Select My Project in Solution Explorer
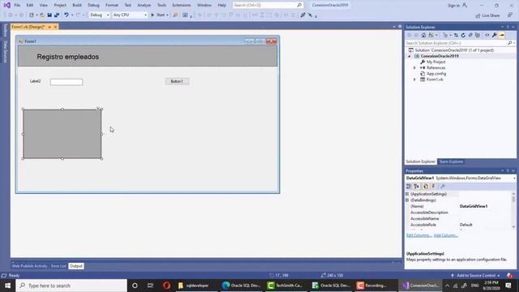Viewport: 519px width, 292px height. pos(435,62)
